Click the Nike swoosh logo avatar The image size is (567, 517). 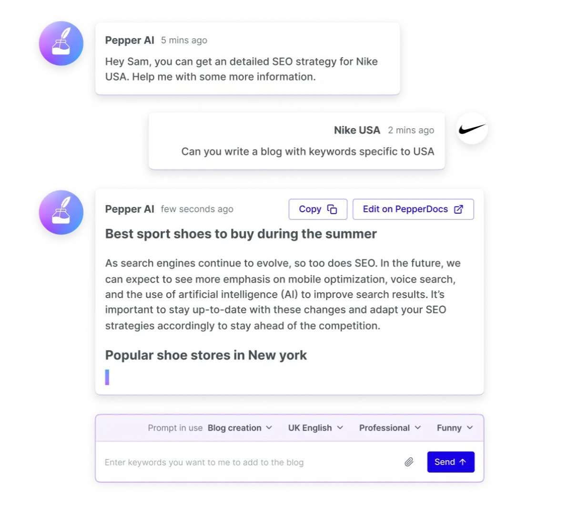pyautogui.click(x=472, y=129)
